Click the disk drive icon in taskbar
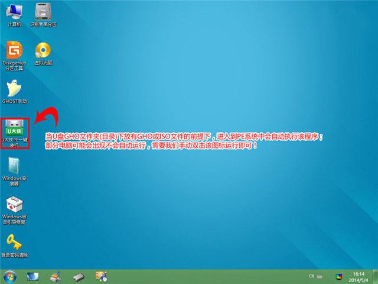The image size is (378, 284). (79, 276)
